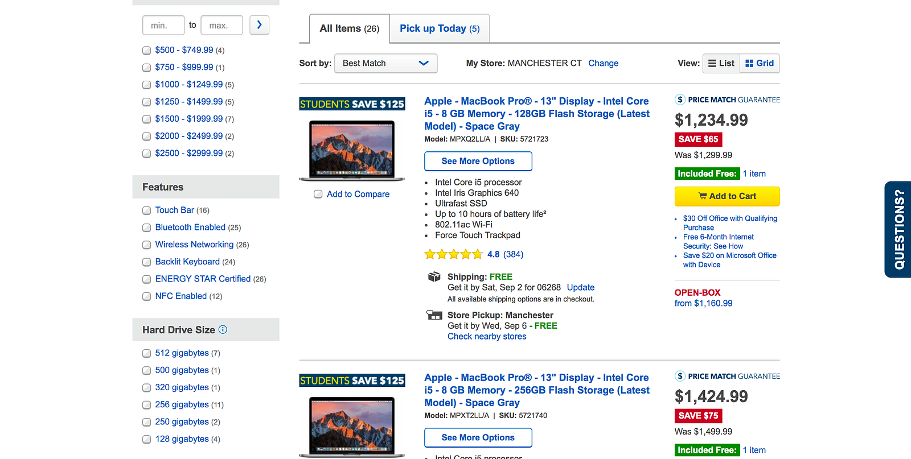The image size is (911, 459).
Task: Open the Sort by Best Match dropdown
Action: point(385,63)
